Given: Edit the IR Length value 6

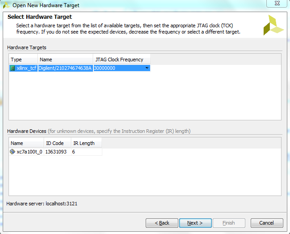Looking at the screenshot, I should coord(86,152).
